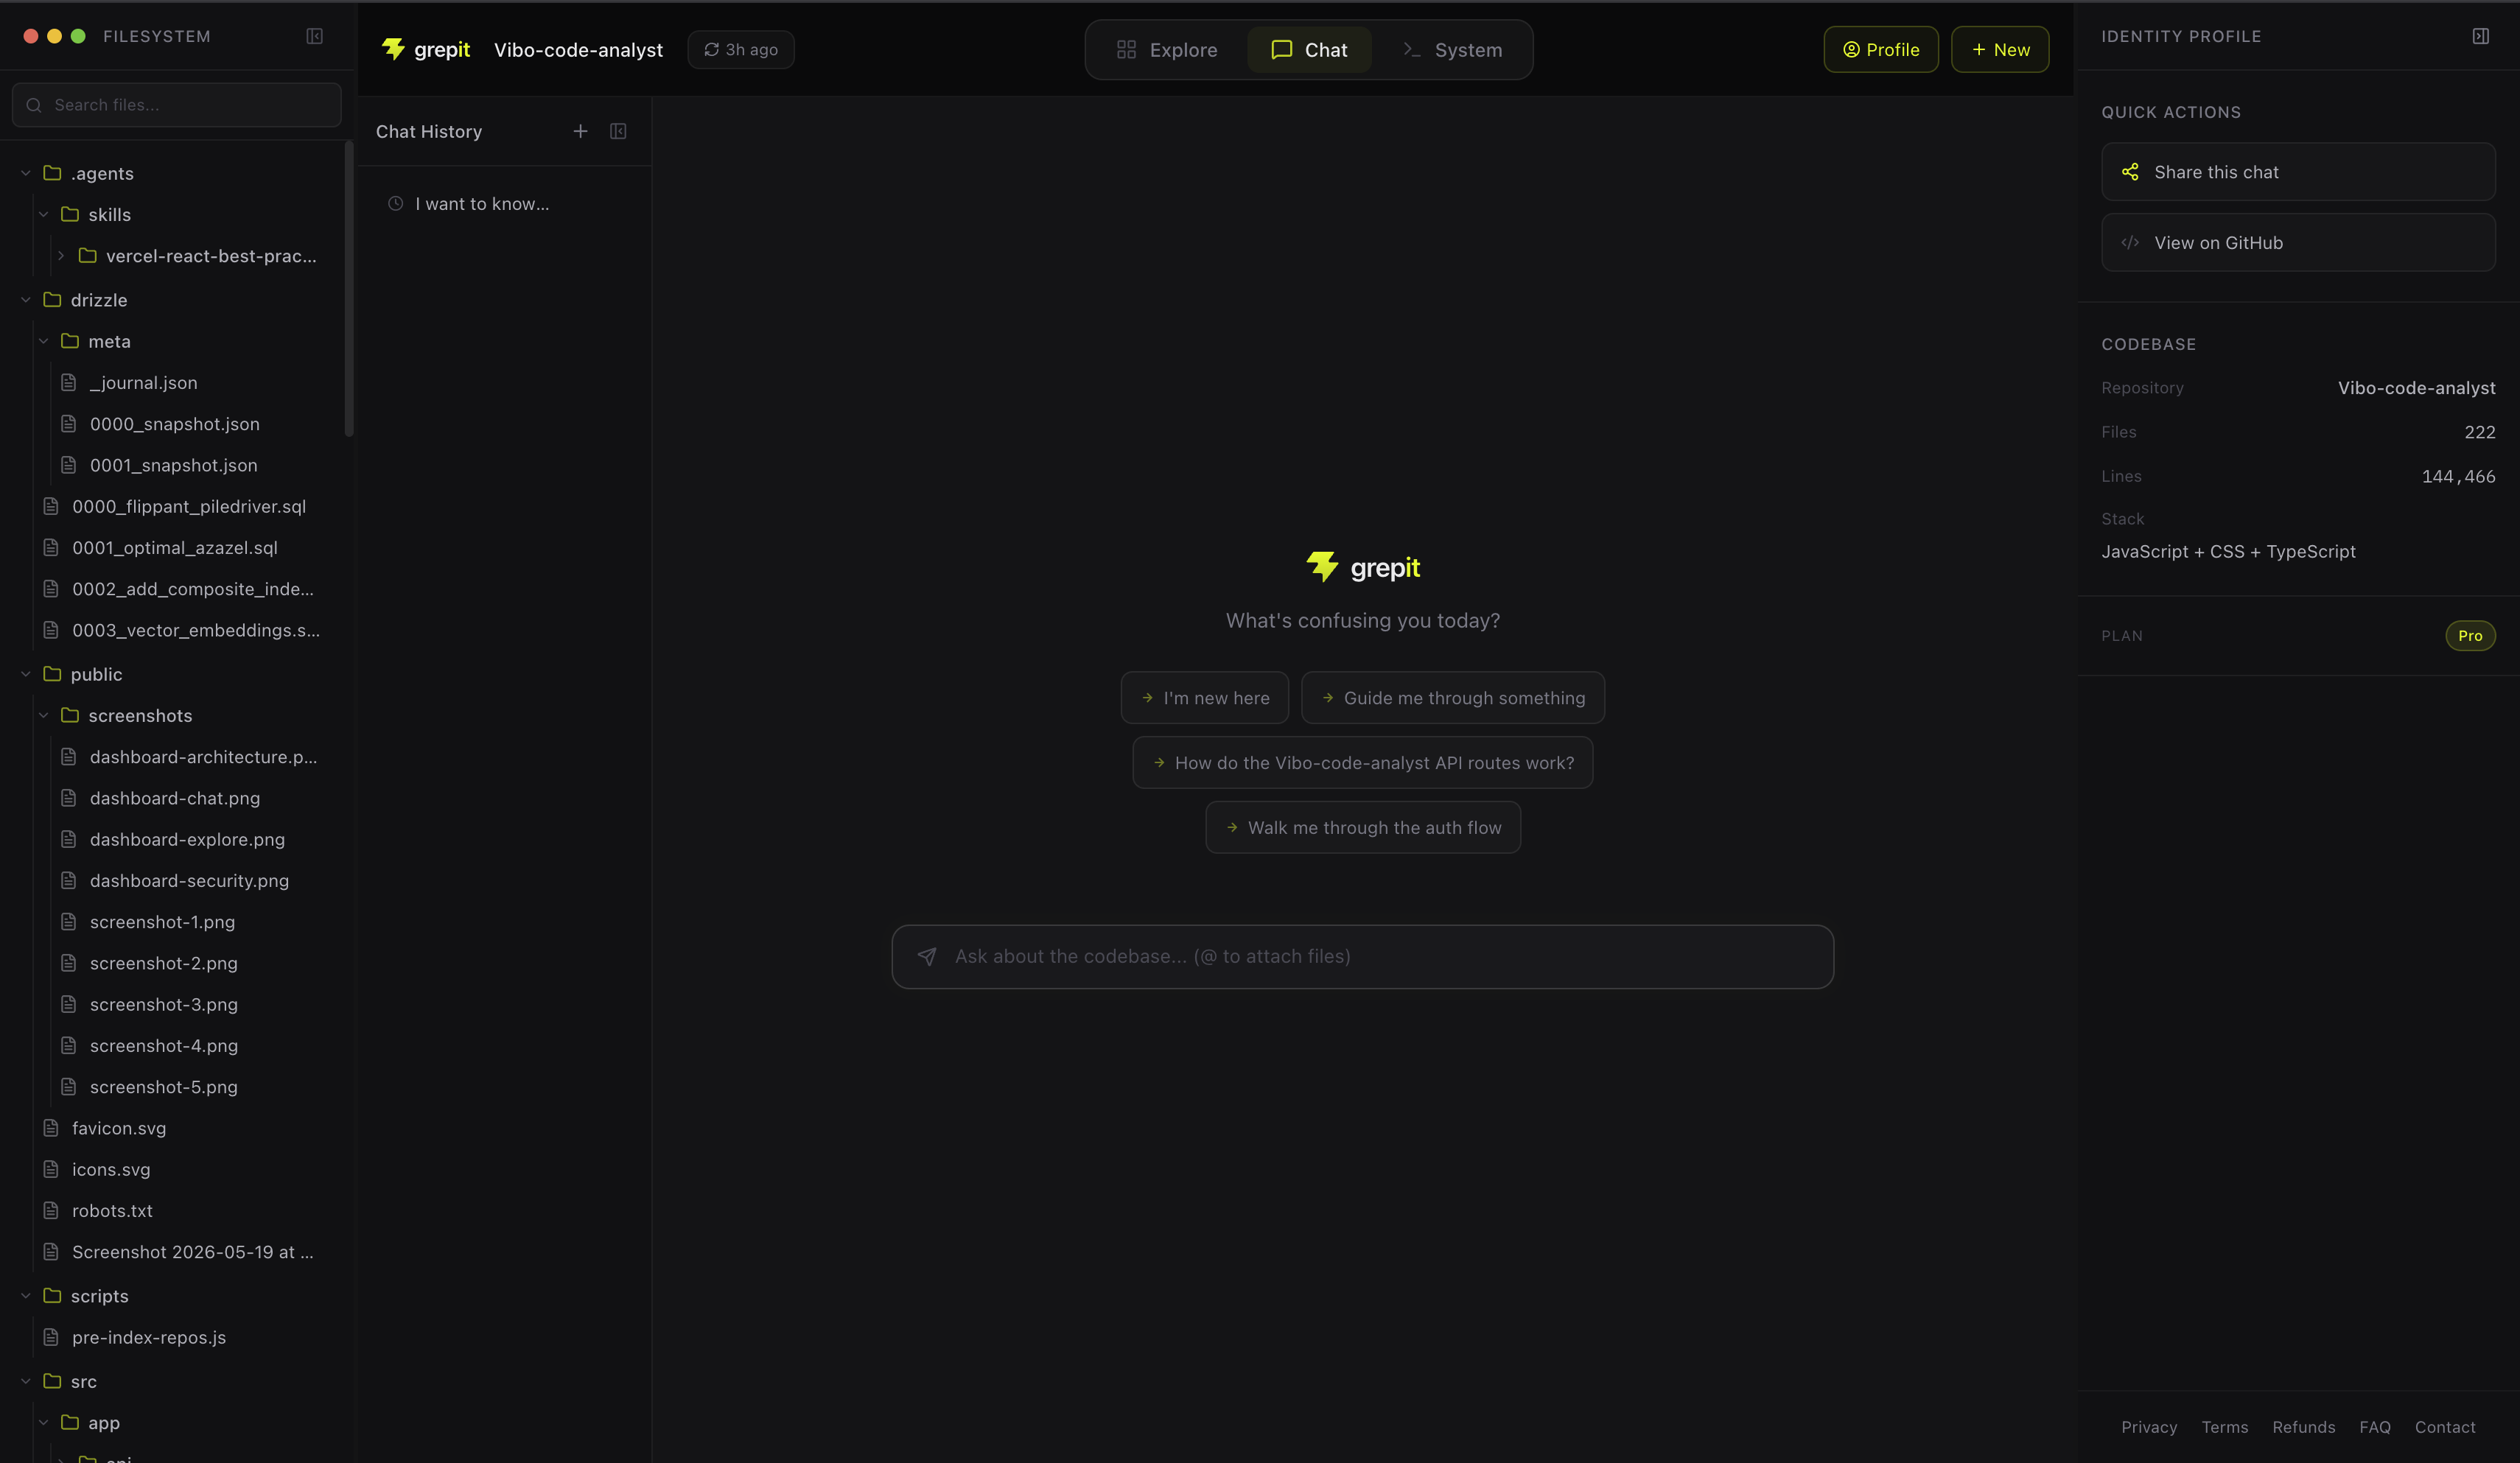The width and height of the screenshot is (2520, 1463).
Task: Collapse the drizzle folder chevron
Action: [x=26, y=300]
